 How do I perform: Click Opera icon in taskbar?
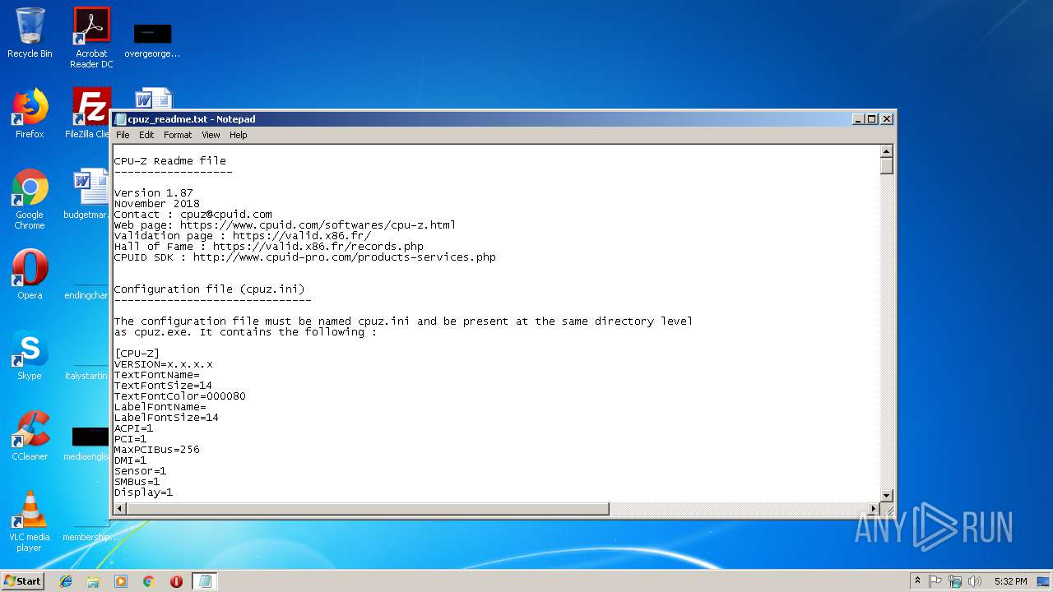coord(176,581)
